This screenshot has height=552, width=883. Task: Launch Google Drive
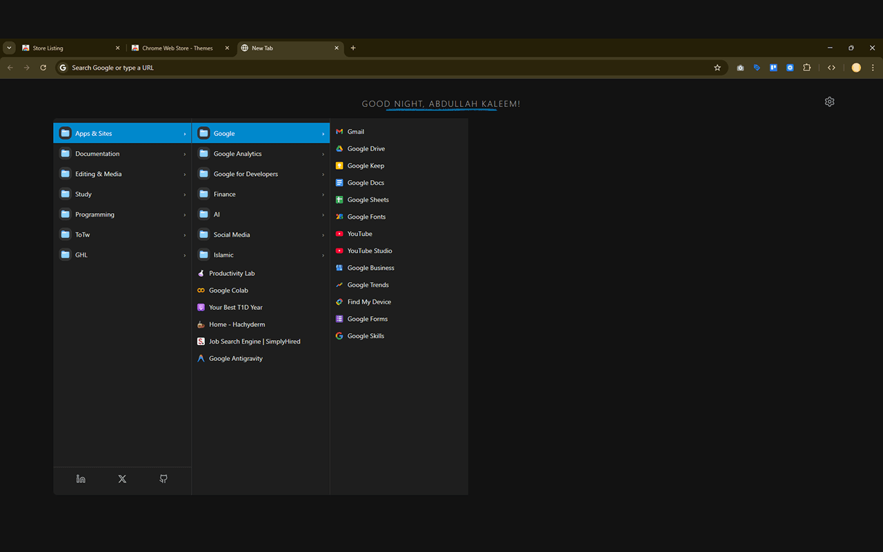coord(364,148)
